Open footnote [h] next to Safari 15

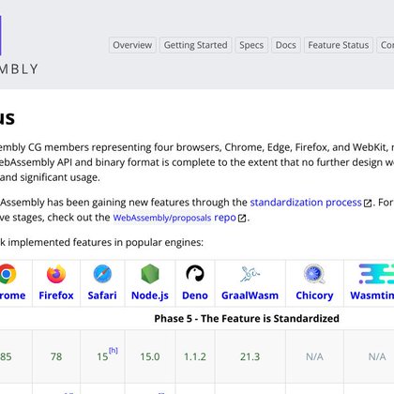[114, 351]
